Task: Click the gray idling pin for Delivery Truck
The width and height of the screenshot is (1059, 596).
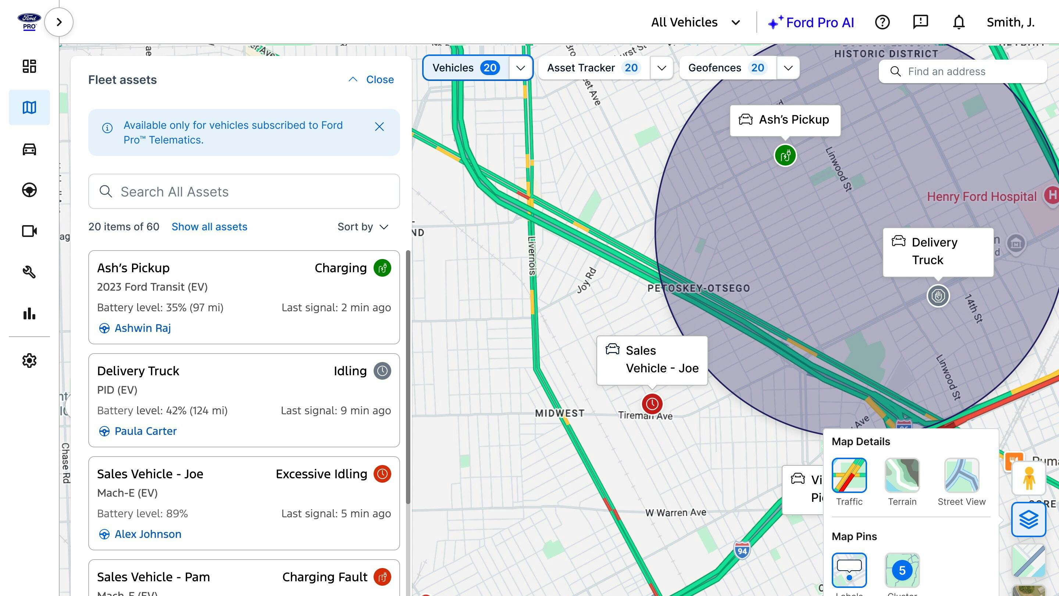Action: click(x=938, y=296)
